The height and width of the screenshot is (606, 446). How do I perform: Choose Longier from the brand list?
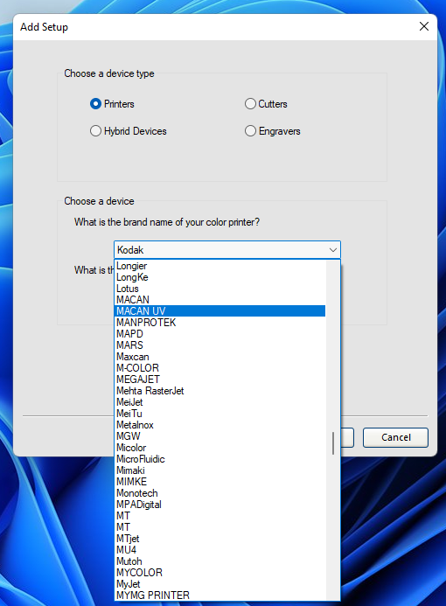click(x=220, y=266)
